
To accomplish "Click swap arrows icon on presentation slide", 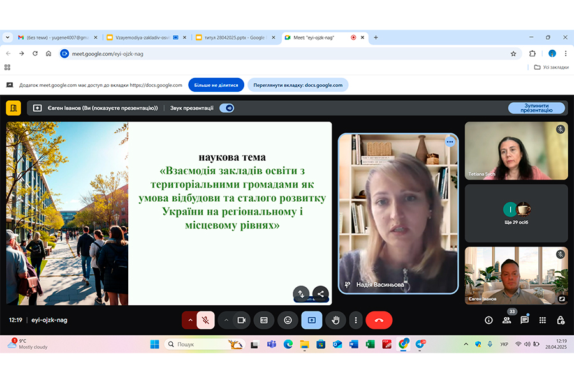I will pos(301,294).
